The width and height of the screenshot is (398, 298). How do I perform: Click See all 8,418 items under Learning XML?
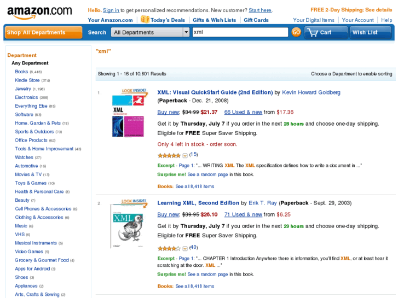coord(195,287)
